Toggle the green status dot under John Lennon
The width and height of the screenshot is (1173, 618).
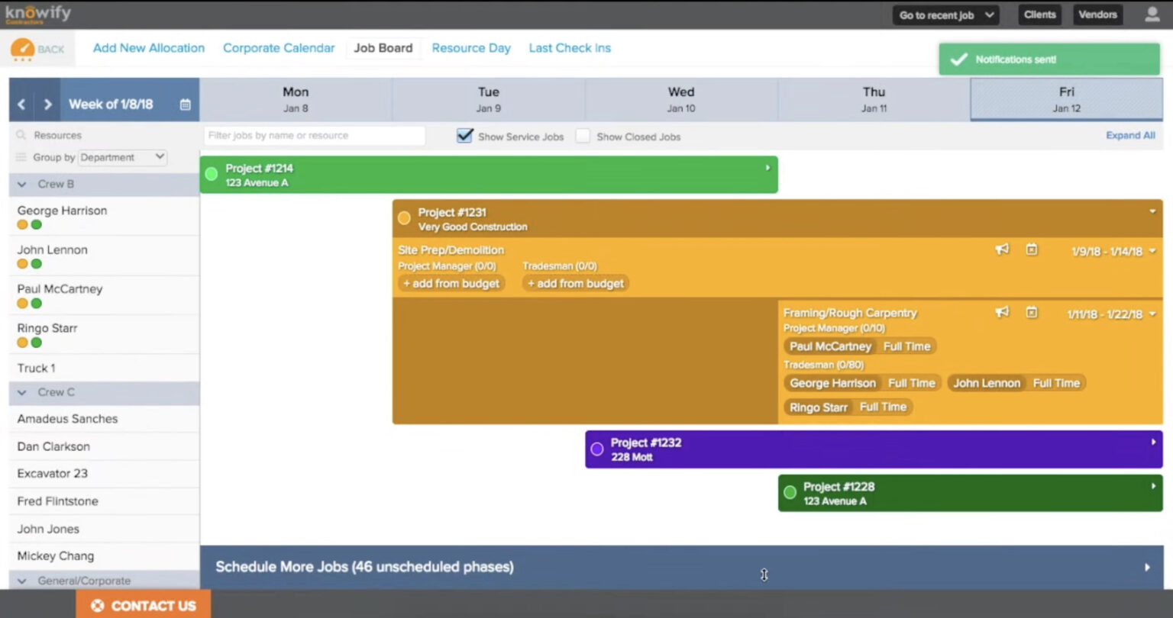pos(35,263)
